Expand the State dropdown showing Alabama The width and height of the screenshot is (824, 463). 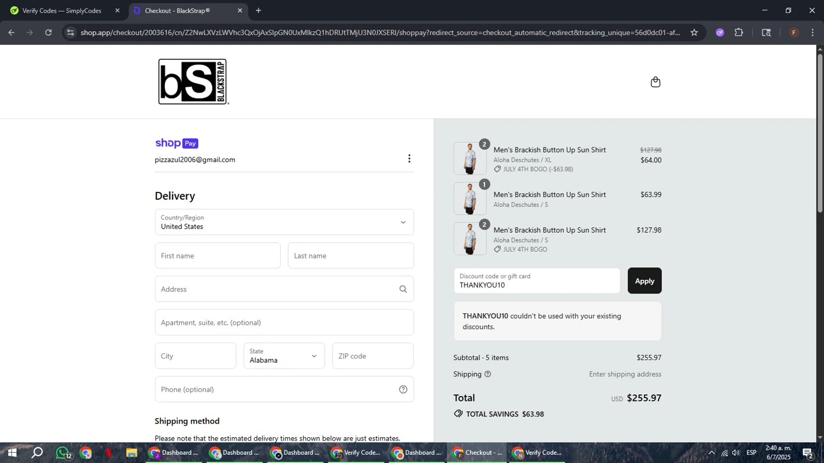284,356
